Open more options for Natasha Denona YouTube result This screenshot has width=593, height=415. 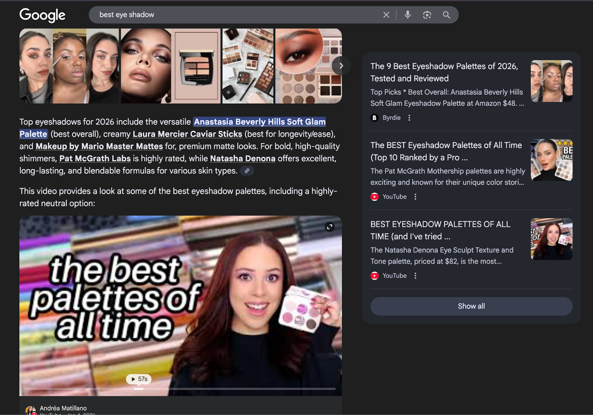click(415, 276)
